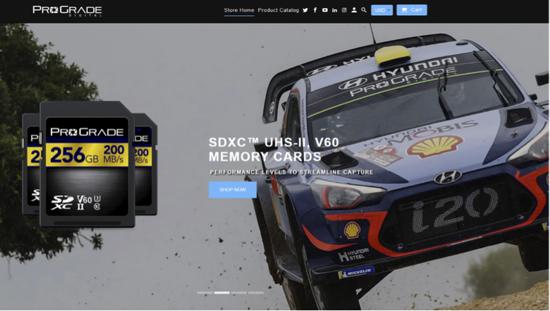
Task: Select the second carousel slide indicator
Action: click(221, 292)
